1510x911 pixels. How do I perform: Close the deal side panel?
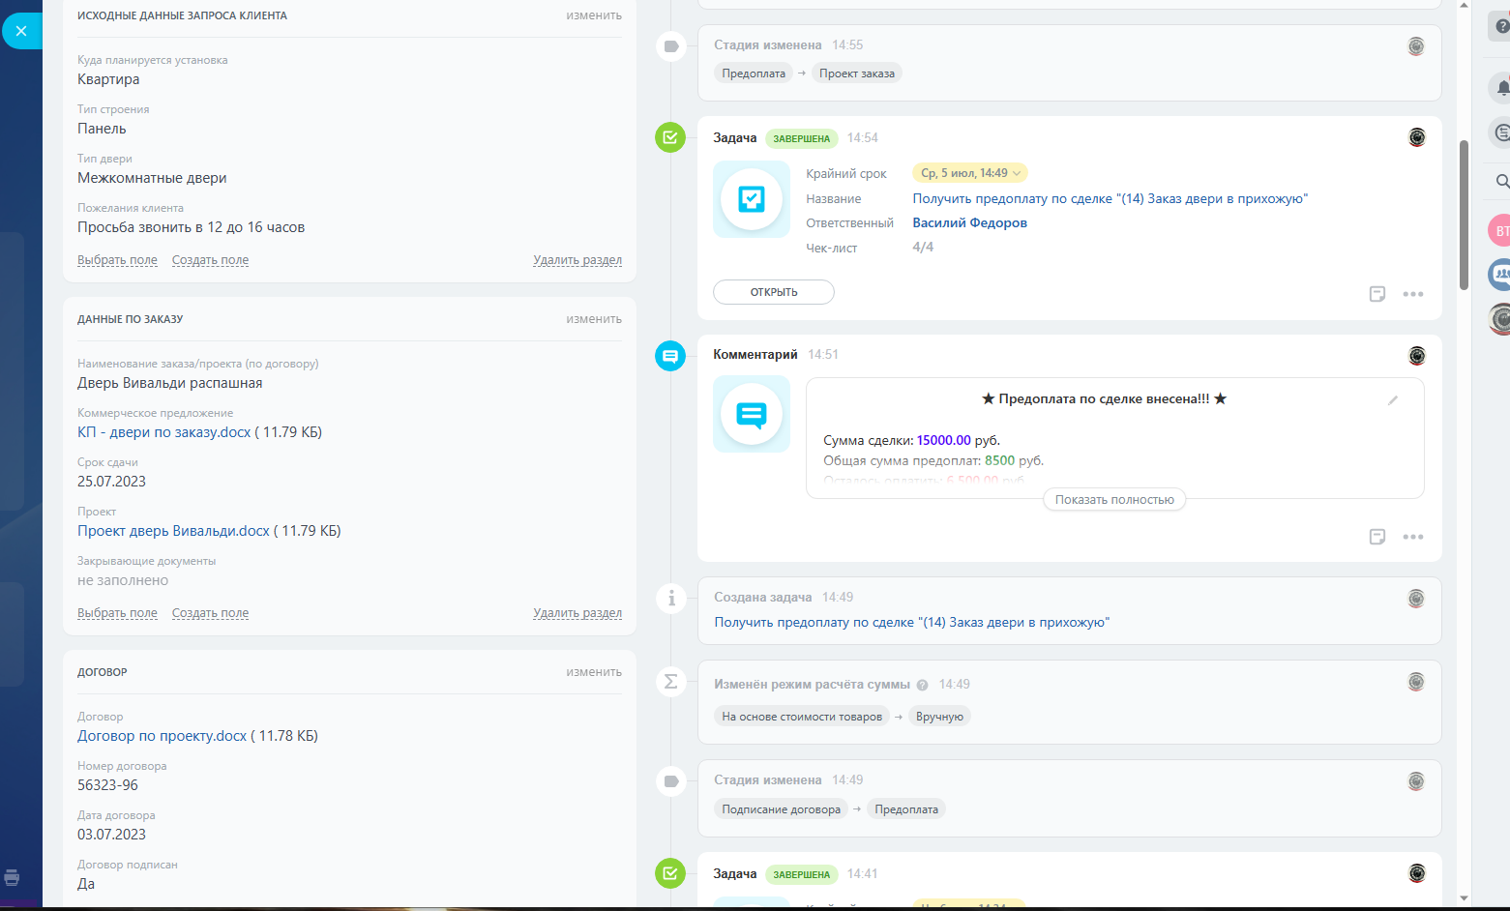point(21,31)
